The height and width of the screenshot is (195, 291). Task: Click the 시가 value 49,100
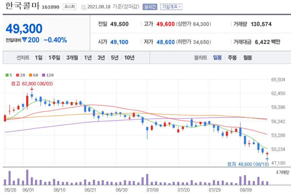pos(119,42)
